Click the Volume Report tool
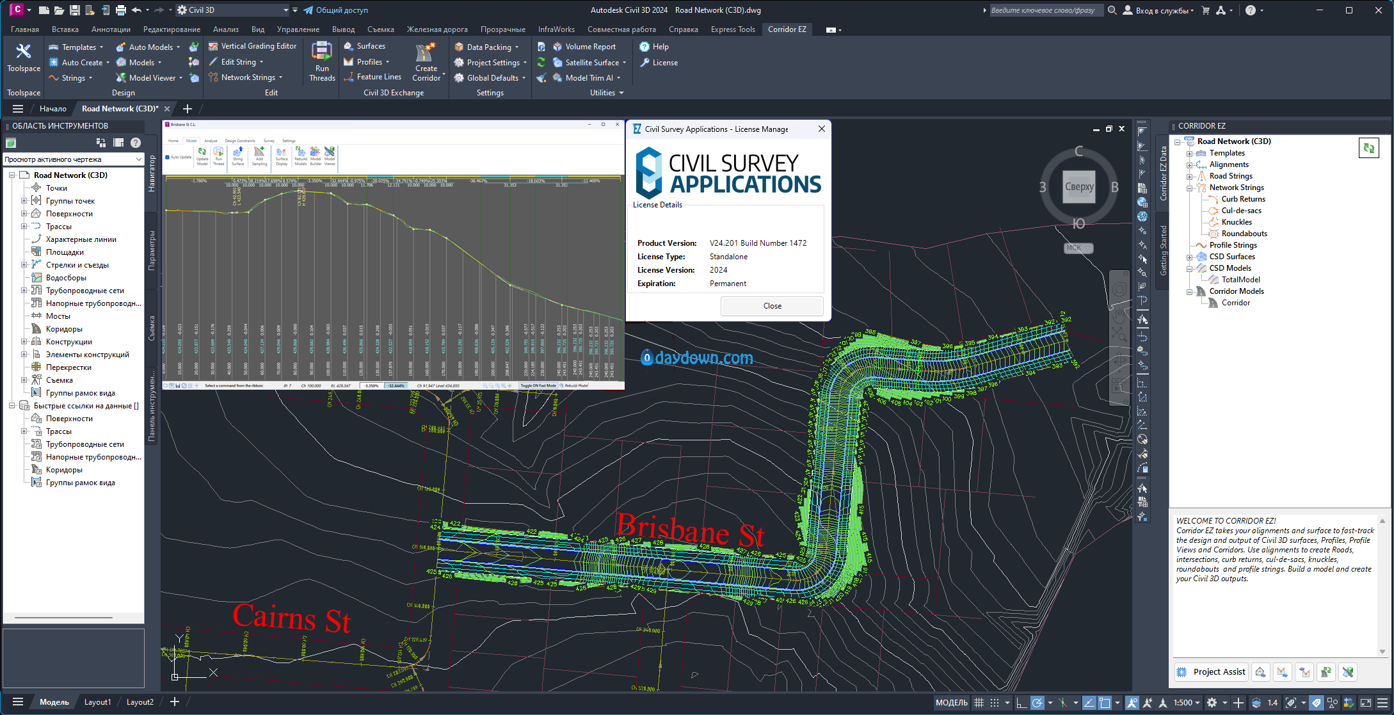Viewport: 1394px width, 715px height. point(584,47)
